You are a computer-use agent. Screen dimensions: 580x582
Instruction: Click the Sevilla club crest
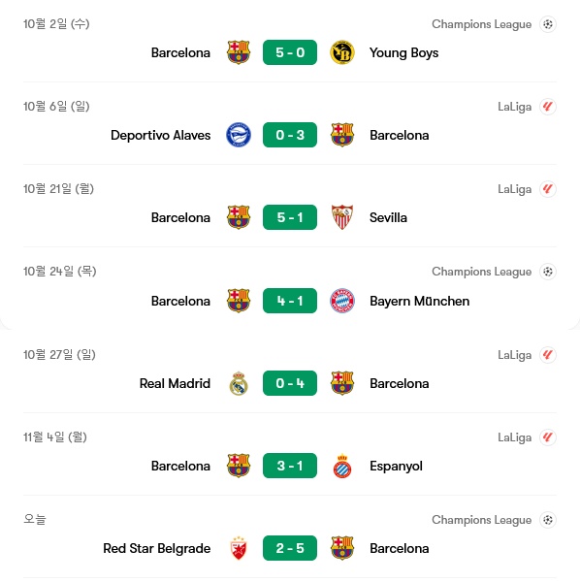pos(342,217)
